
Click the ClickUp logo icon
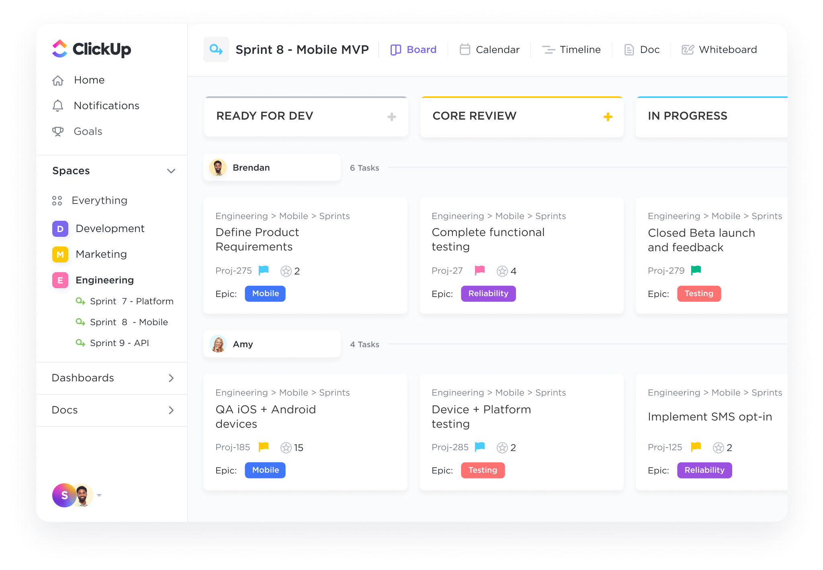(x=59, y=49)
